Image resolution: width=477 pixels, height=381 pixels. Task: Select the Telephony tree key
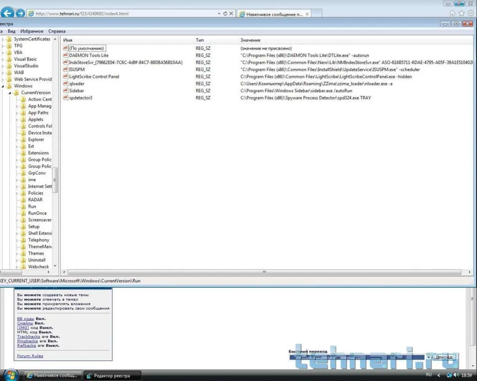click(38, 240)
